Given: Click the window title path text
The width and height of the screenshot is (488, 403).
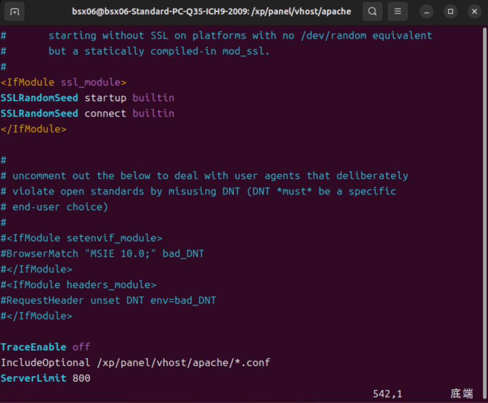Looking at the screenshot, I should (x=212, y=11).
